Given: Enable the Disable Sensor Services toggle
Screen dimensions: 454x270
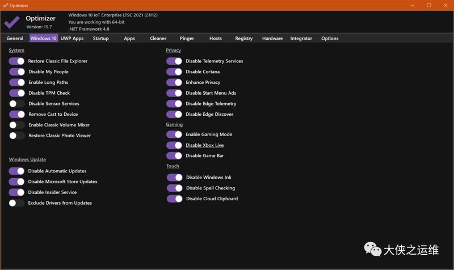Looking at the screenshot, I should pyautogui.click(x=17, y=104).
